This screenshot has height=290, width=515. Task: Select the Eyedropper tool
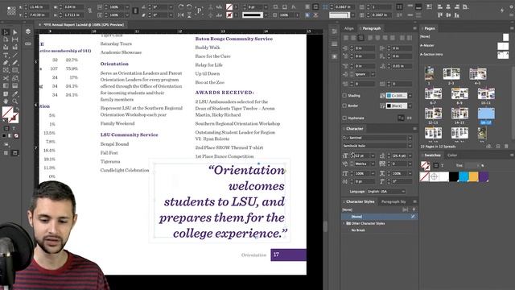[x=14, y=94]
